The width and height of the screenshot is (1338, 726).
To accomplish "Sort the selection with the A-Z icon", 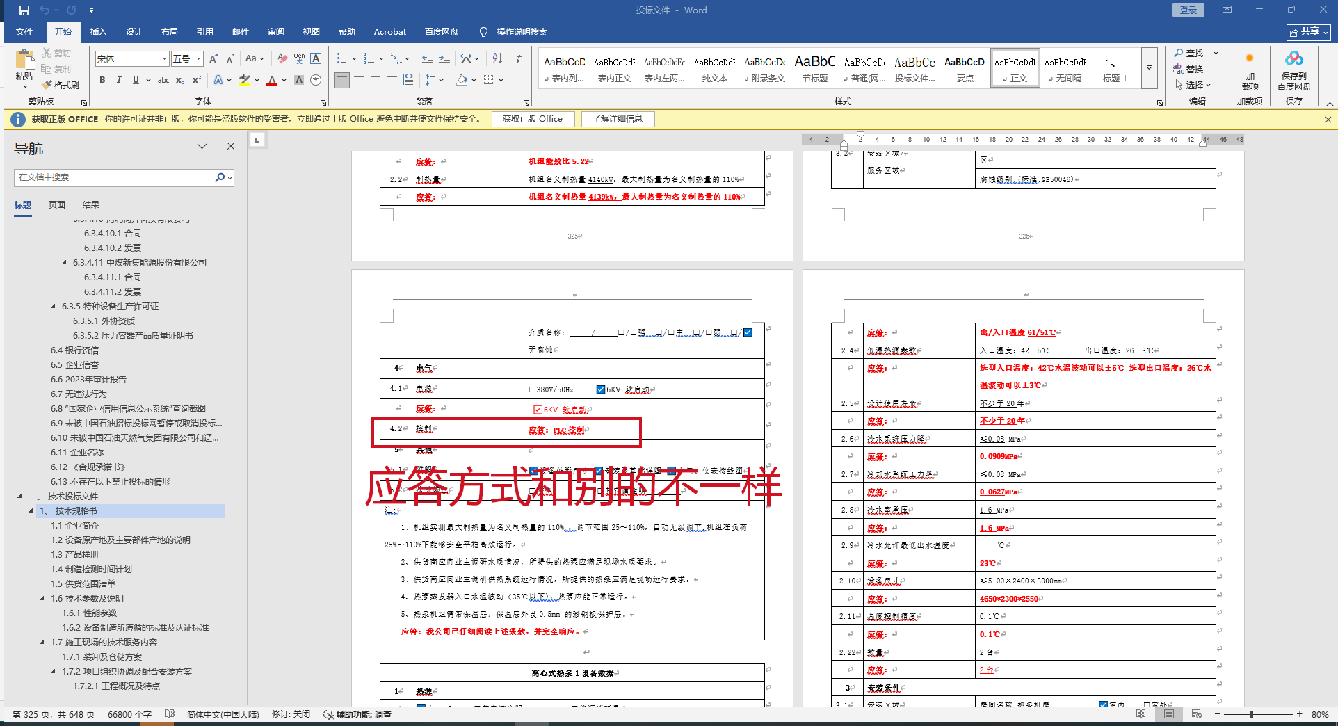I will point(497,58).
